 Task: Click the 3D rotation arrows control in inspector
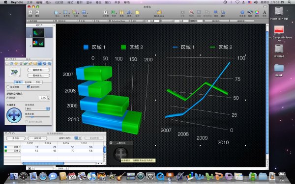[14, 115]
